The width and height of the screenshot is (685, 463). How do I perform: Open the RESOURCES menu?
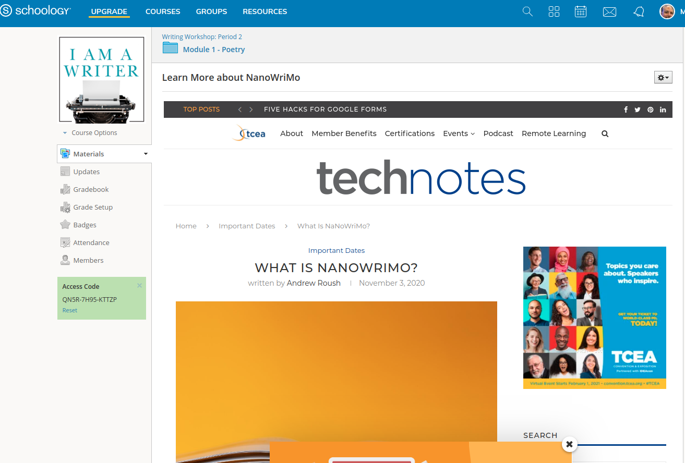265,11
